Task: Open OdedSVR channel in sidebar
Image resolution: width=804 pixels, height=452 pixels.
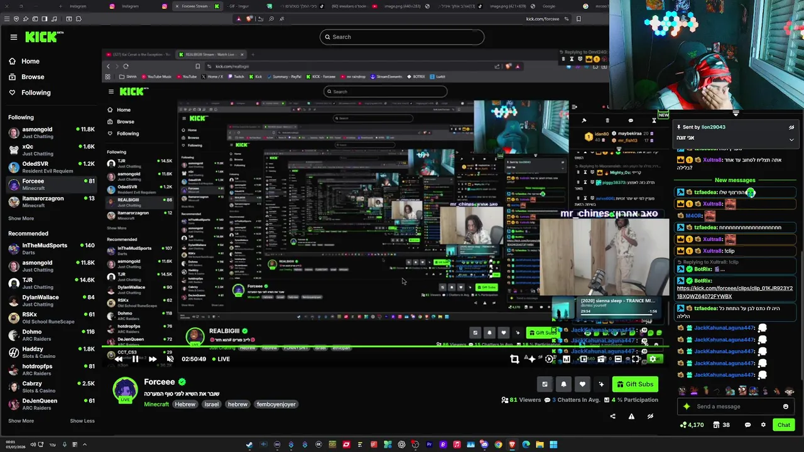Action: tap(50, 167)
